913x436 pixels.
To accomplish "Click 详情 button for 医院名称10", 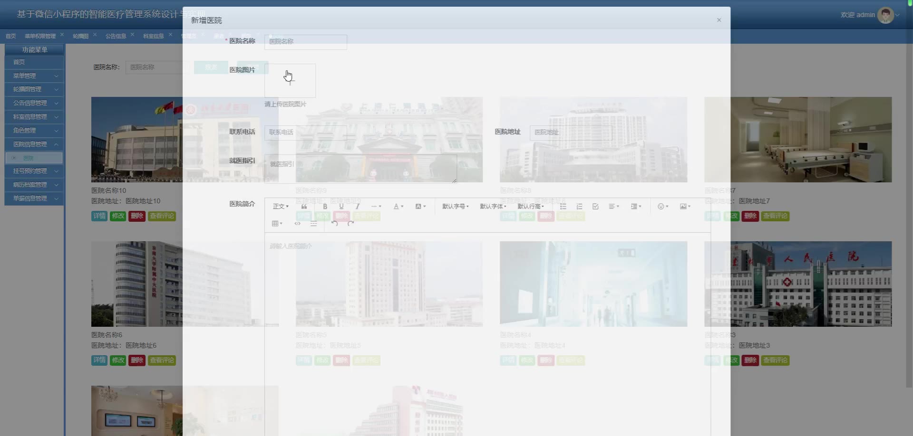I will click(99, 216).
